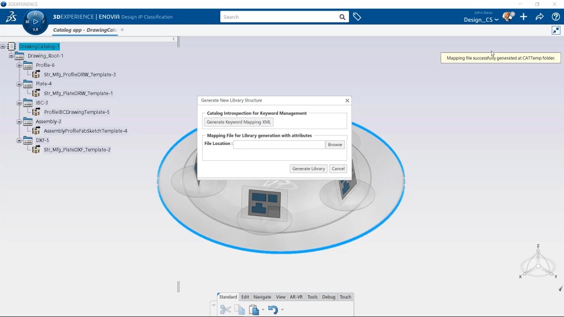Open the Undo history dropdown arrow

point(283,309)
